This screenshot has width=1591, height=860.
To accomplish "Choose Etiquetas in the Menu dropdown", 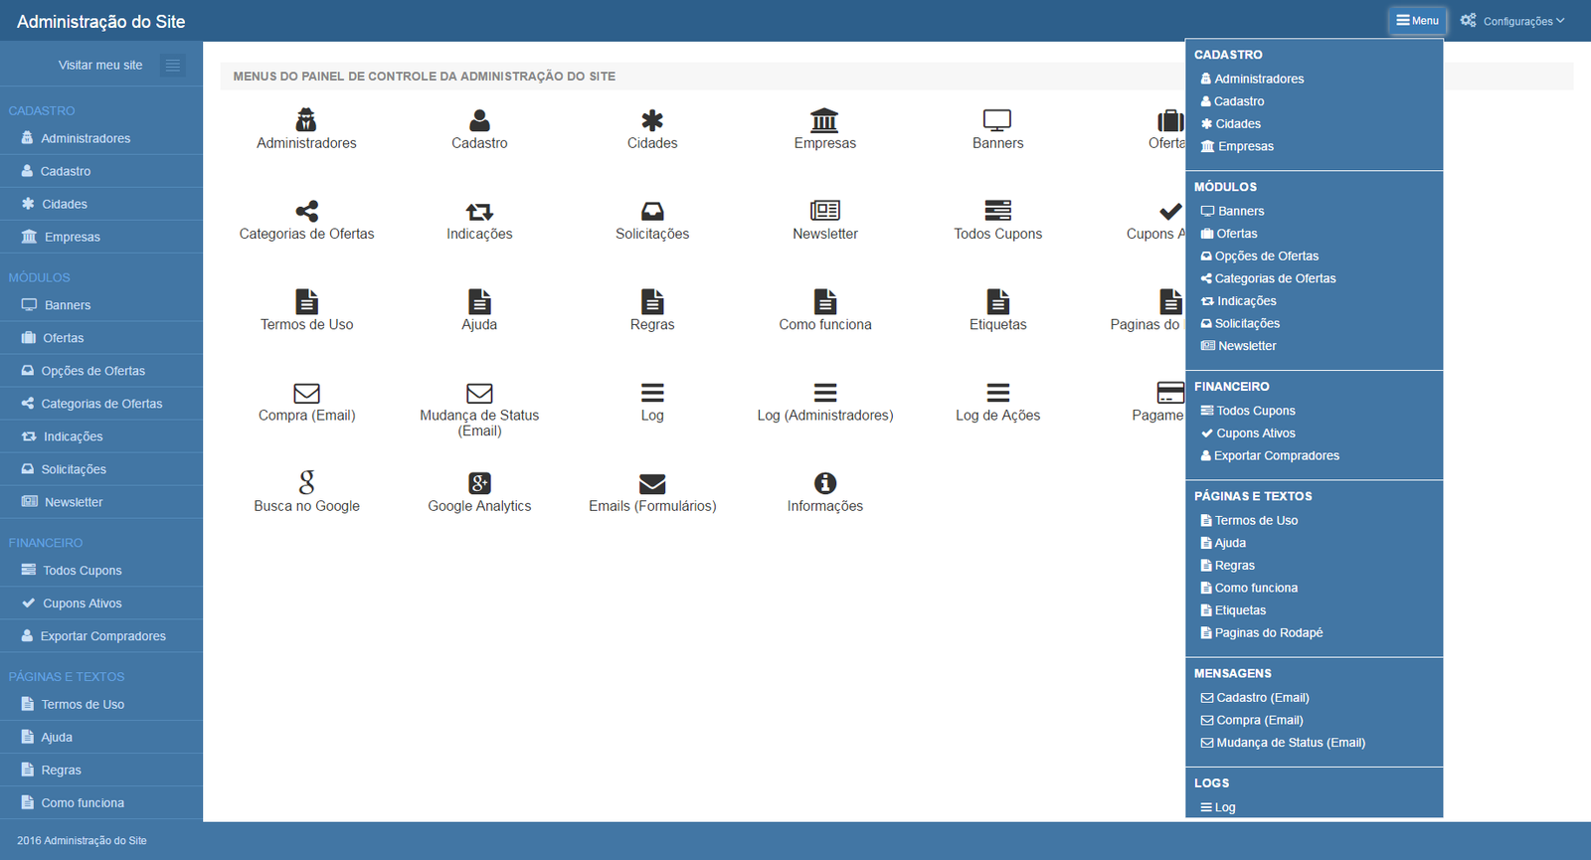I will point(1233,610).
